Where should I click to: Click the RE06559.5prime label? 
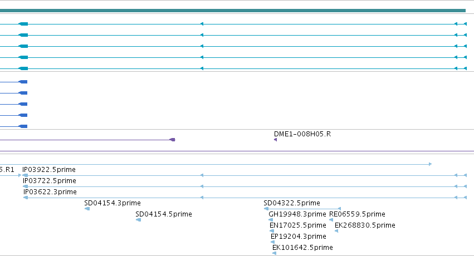point(357,214)
